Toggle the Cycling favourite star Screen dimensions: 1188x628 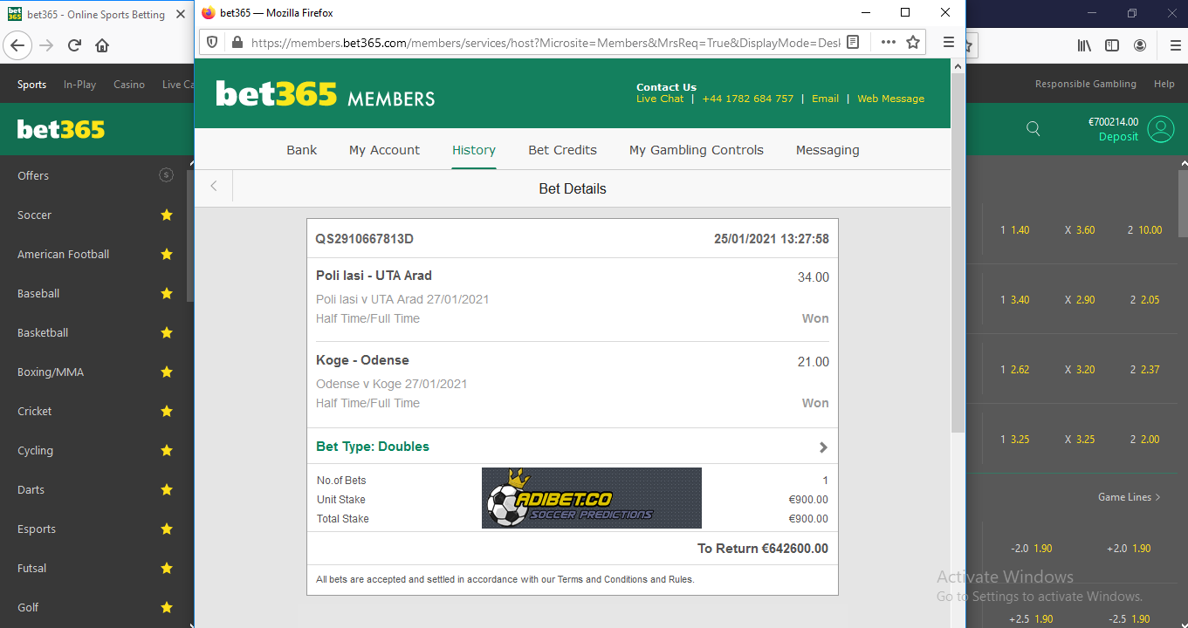pyautogui.click(x=167, y=450)
